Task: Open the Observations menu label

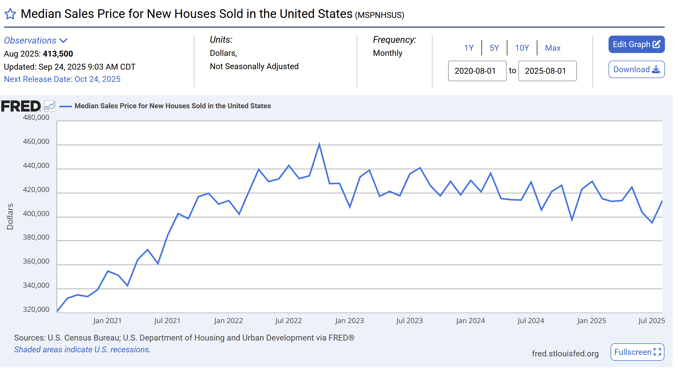Action: point(30,40)
